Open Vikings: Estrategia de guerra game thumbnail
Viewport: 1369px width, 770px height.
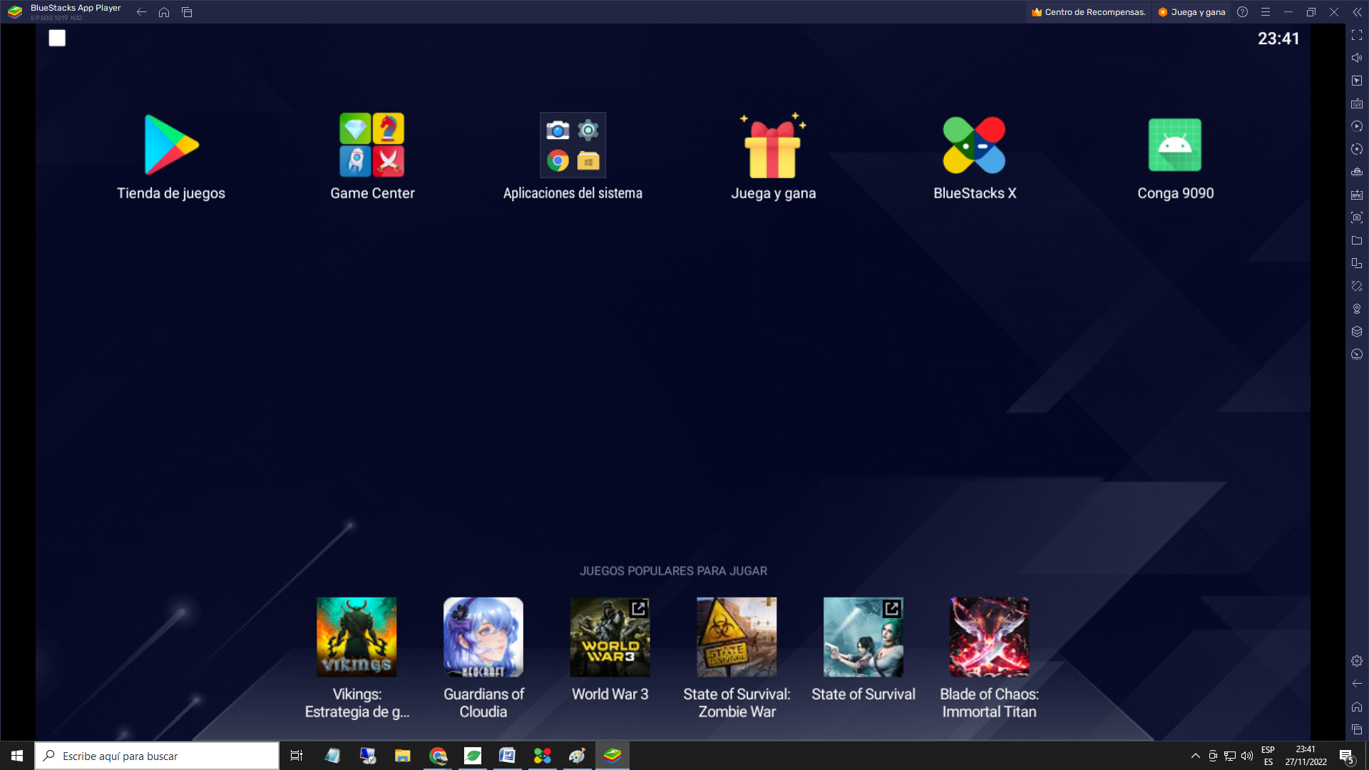(x=357, y=637)
